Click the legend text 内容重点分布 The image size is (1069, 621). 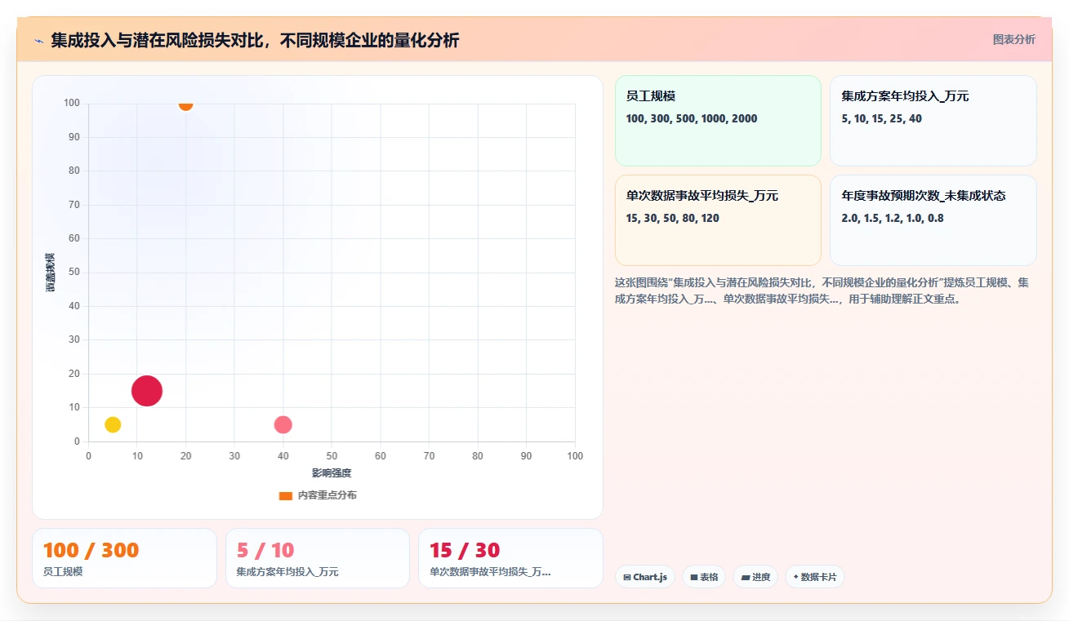[x=327, y=495]
